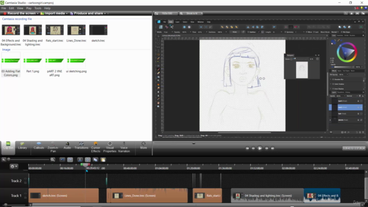Viewport: 368px width, 207px height.
Task: Select the flats_start clip on Track 1
Action: click(x=208, y=195)
